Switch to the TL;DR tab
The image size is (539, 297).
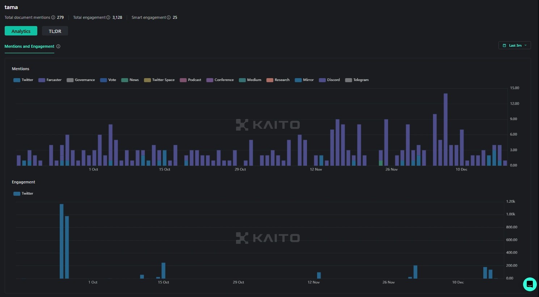click(x=55, y=31)
